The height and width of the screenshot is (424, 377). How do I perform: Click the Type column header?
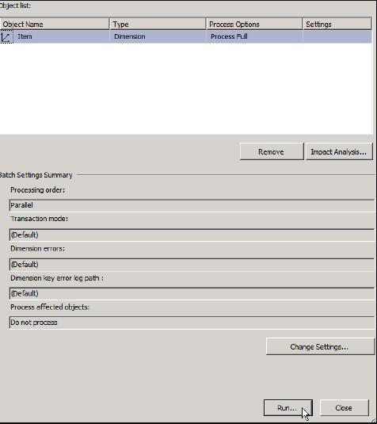click(x=158, y=24)
